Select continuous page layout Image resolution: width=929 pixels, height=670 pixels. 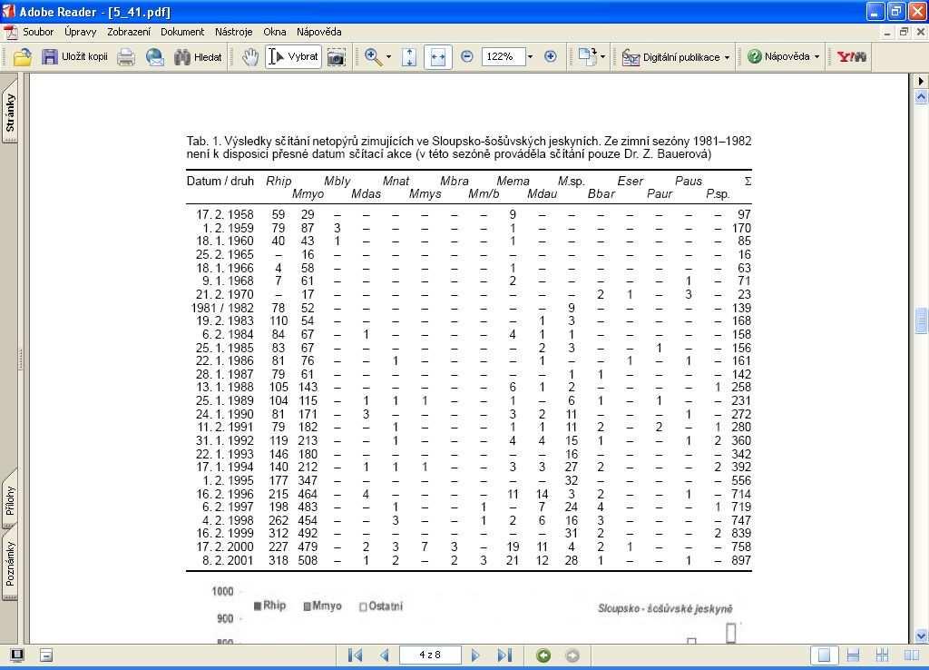pos(853,655)
